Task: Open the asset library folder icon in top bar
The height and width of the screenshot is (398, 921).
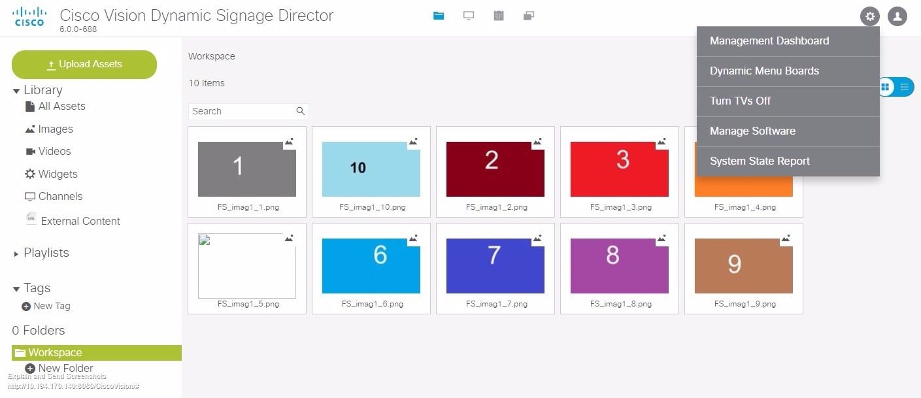Action: coord(439,16)
